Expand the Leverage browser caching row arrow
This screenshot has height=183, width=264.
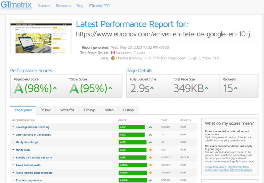coord(13,127)
